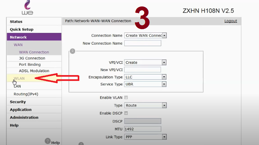Open the Service Type UBR dropdown
259x145 pixels.
145,84
